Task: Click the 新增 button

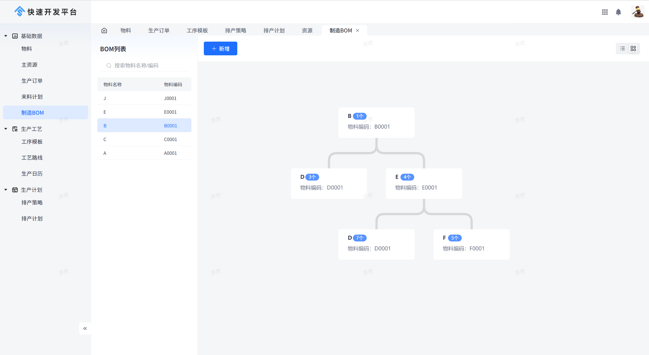Action: 220,48
